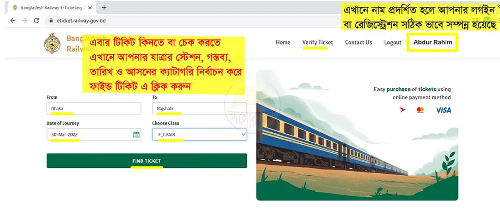Image resolution: width=500 pixels, height=212 pixels.
Task: Go to Home in navigation
Action: [283, 43]
